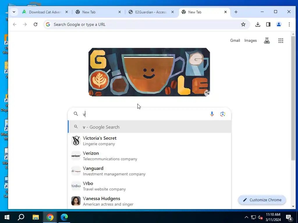Open network status tray icon
The width and height of the screenshot is (298, 223).
tap(253, 217)
